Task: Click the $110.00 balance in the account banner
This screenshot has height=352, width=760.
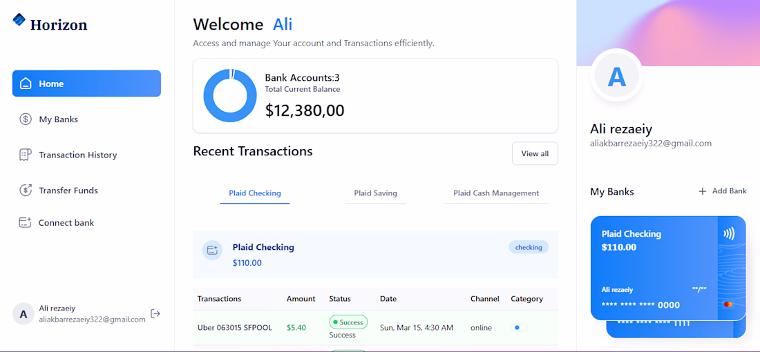Action: (x=247, y=264)
